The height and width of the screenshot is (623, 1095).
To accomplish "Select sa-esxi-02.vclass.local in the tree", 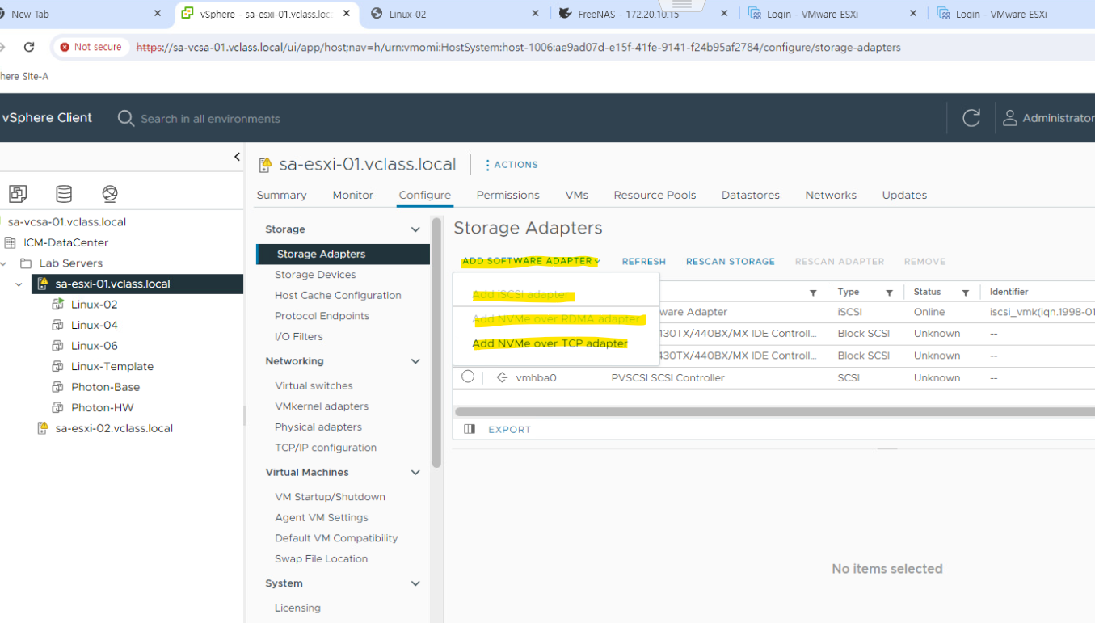I will tap(114, 428).
